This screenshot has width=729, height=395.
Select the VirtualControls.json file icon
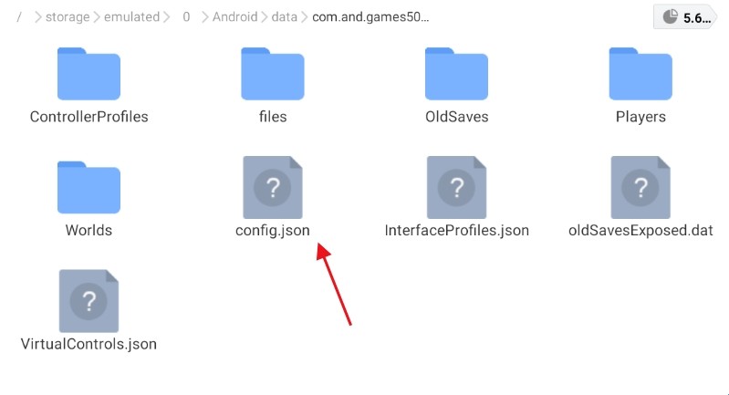(89, 301)
